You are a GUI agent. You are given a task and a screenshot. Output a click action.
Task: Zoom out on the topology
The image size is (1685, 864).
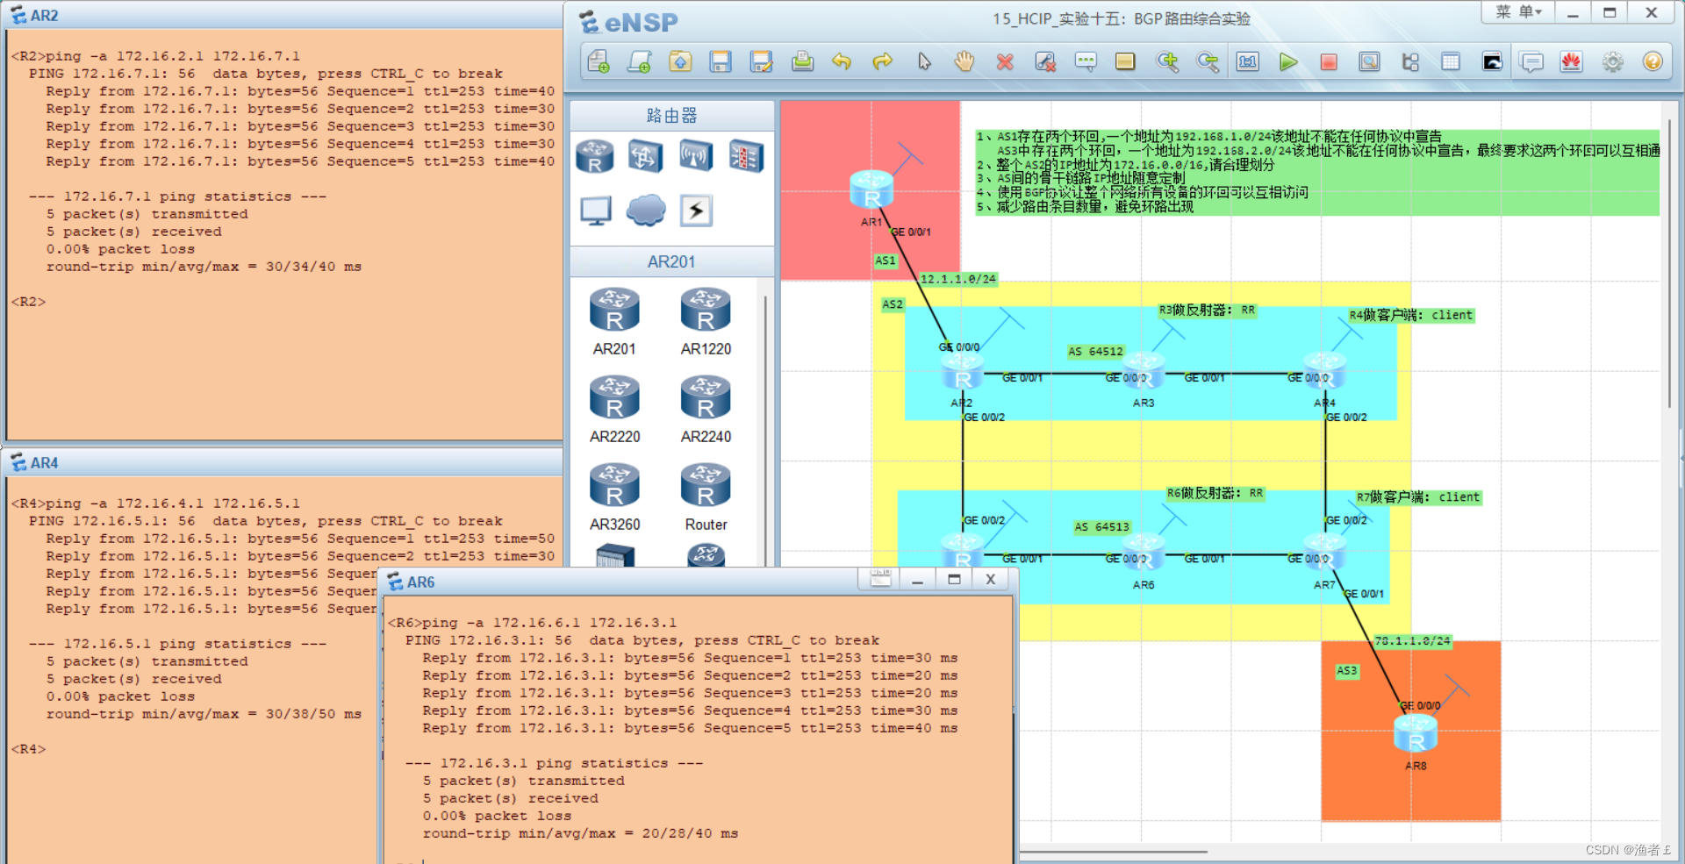(1208, 61)
